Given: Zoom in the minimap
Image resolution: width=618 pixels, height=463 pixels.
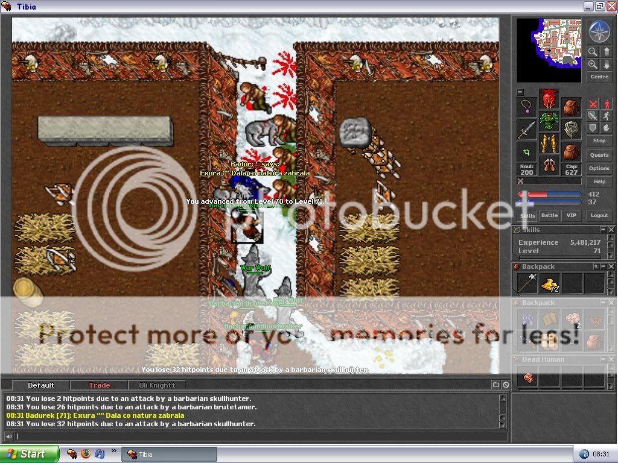Looking at the screenshot, I should 593,64.
